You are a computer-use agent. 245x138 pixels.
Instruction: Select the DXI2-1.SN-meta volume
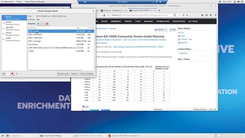tap(61, 38)
